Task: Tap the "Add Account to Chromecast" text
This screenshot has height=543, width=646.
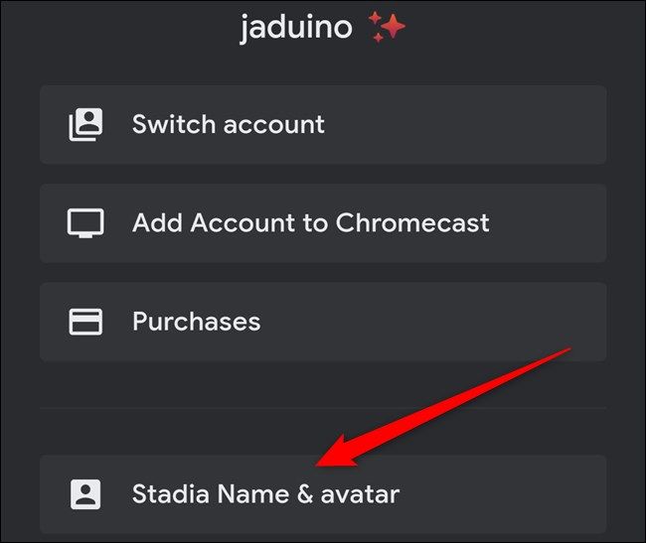Action: point(310,222)
